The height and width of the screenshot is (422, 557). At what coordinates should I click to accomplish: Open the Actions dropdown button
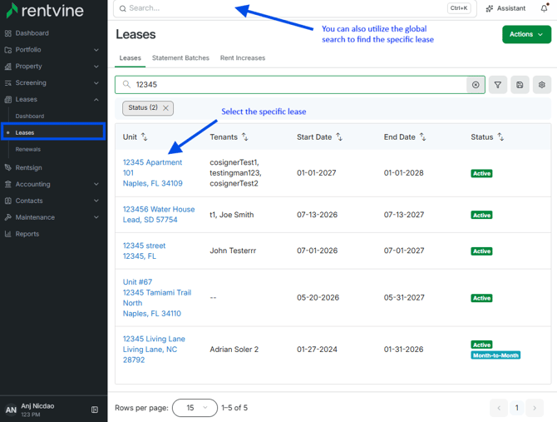pyautogui.click(x=526, y=34)
